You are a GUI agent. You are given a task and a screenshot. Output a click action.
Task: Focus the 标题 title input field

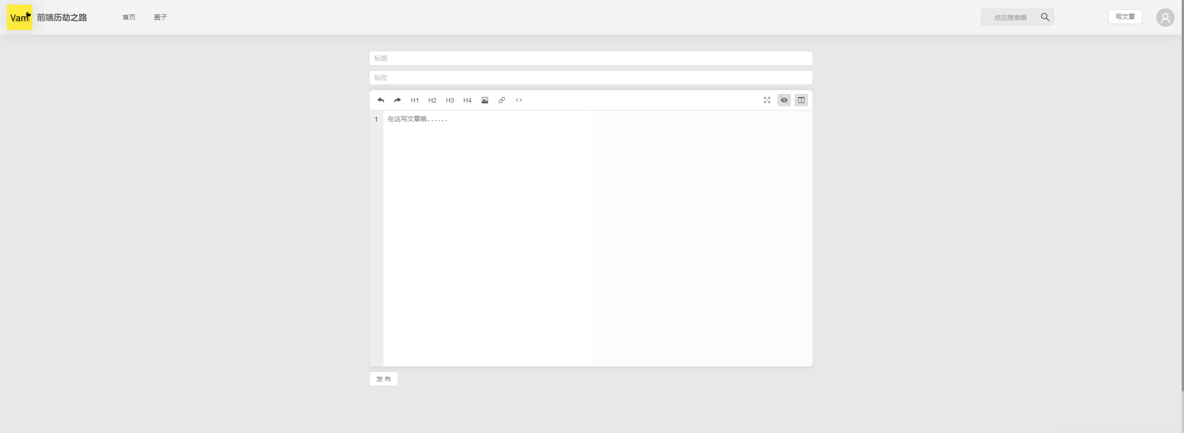(591, 58)
